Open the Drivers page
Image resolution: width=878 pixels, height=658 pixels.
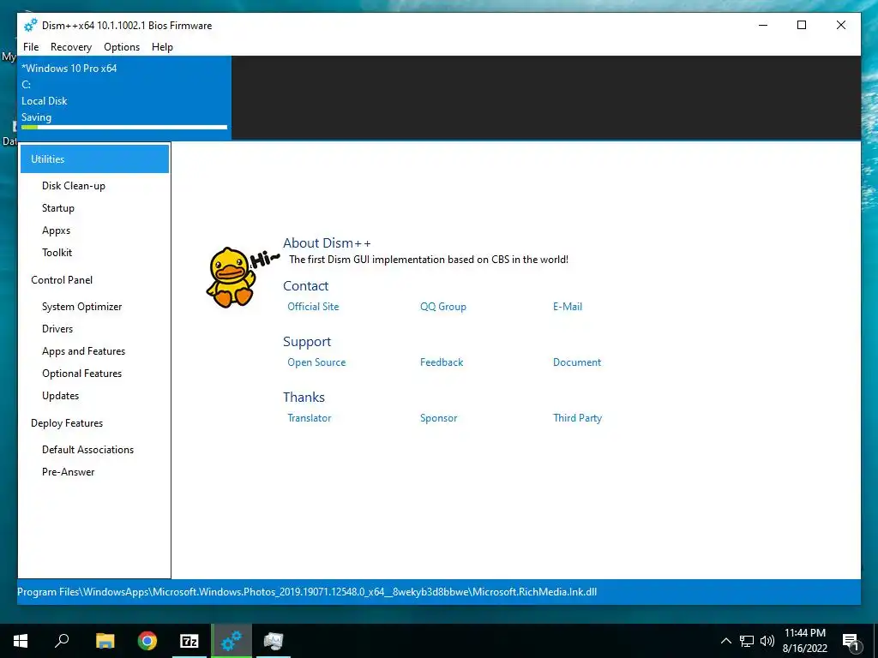point(57,329)
